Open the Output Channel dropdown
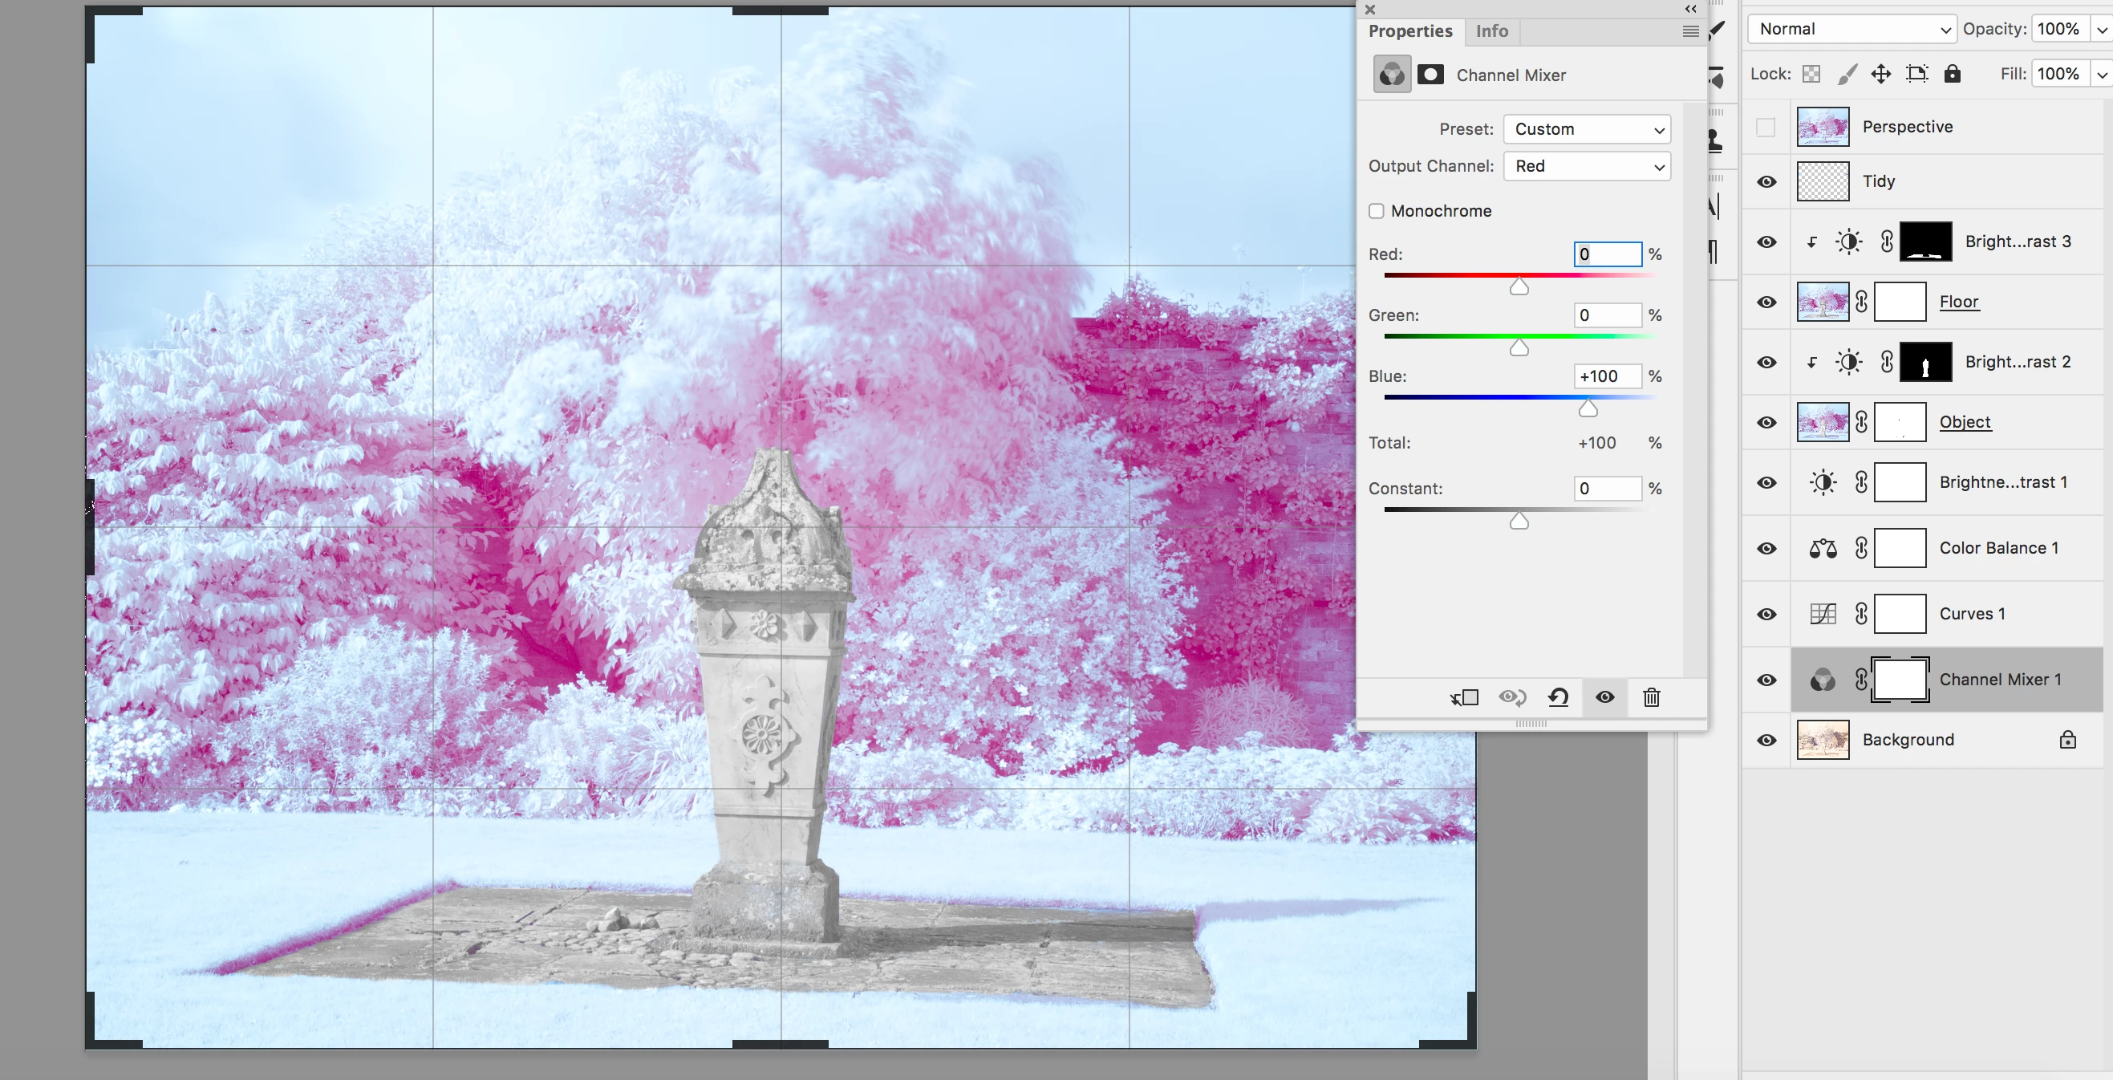 coord(1587,167)
